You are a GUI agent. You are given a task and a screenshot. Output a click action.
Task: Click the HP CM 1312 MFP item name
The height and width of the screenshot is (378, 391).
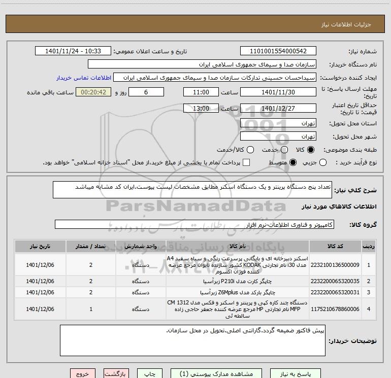pyautogui.click(x=238, y=309)
